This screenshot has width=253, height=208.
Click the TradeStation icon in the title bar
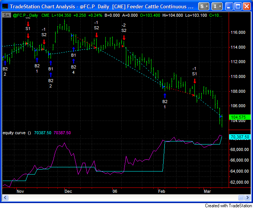5,6
